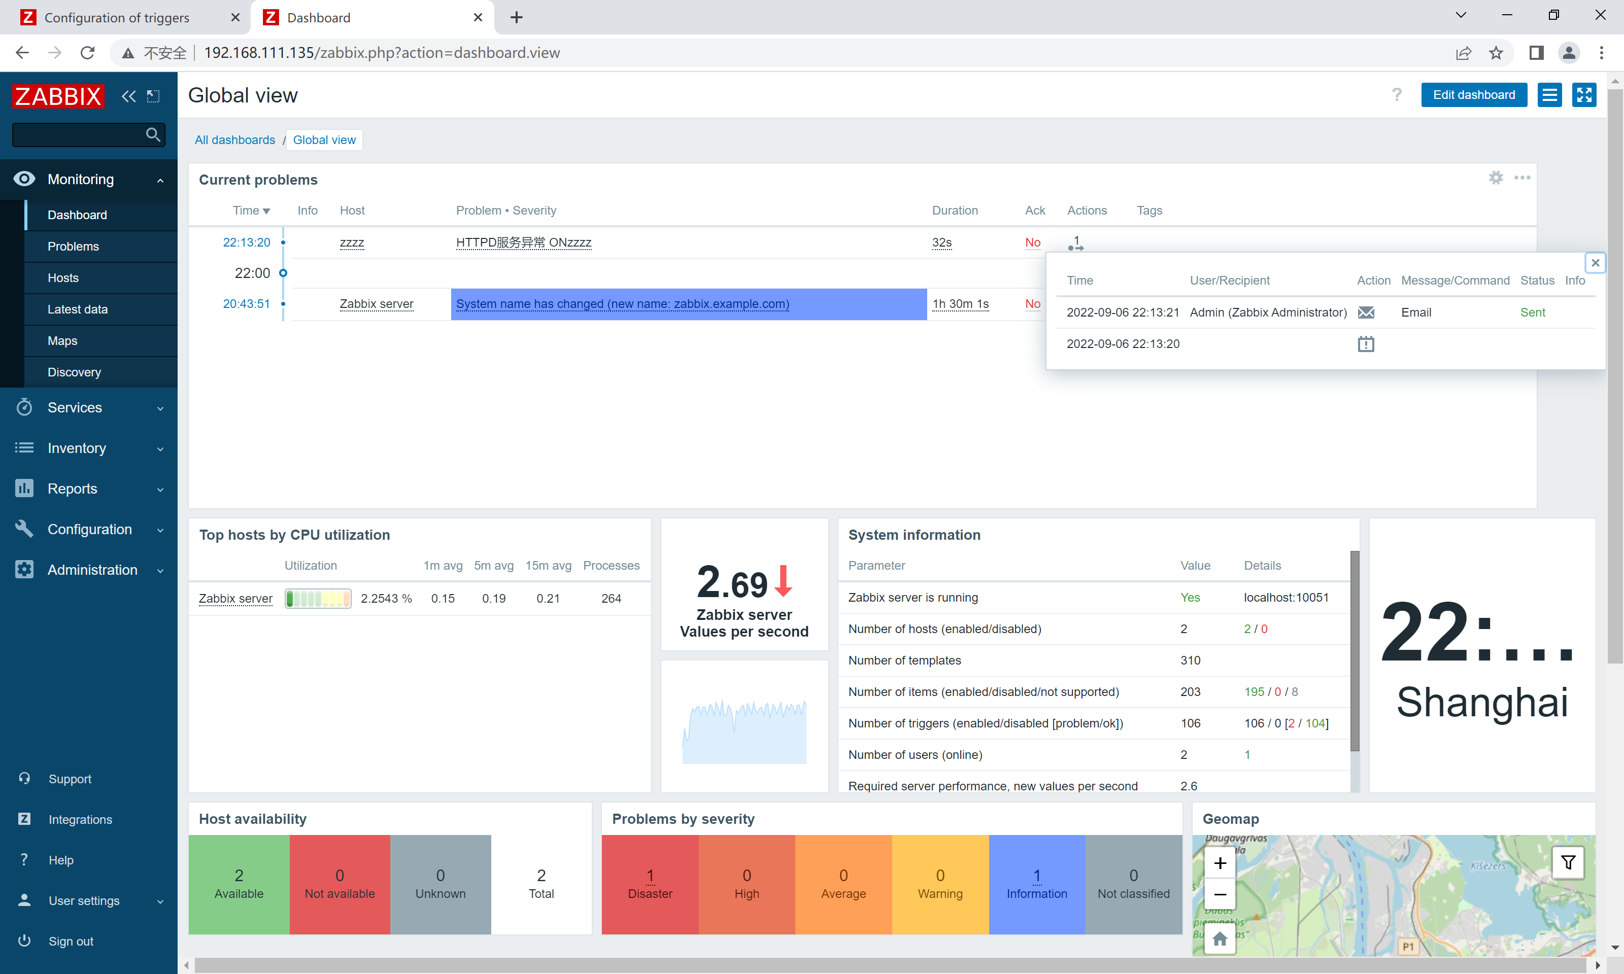
Task: Share this page icon in address bar
Action: click(x=1463, y=53)
